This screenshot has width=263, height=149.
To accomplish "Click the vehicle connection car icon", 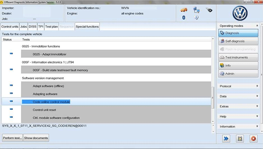I will (x=184, y=9).
